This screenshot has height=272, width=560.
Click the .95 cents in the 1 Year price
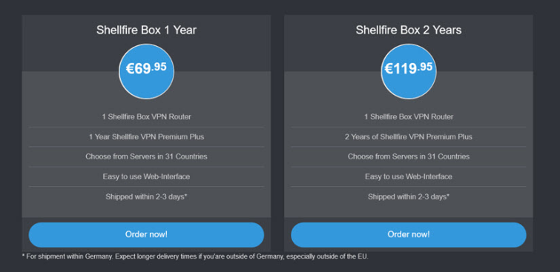point(159,67)
